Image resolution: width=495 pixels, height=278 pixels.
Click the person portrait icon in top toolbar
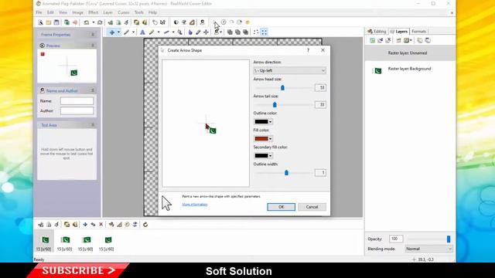(203, 22)
